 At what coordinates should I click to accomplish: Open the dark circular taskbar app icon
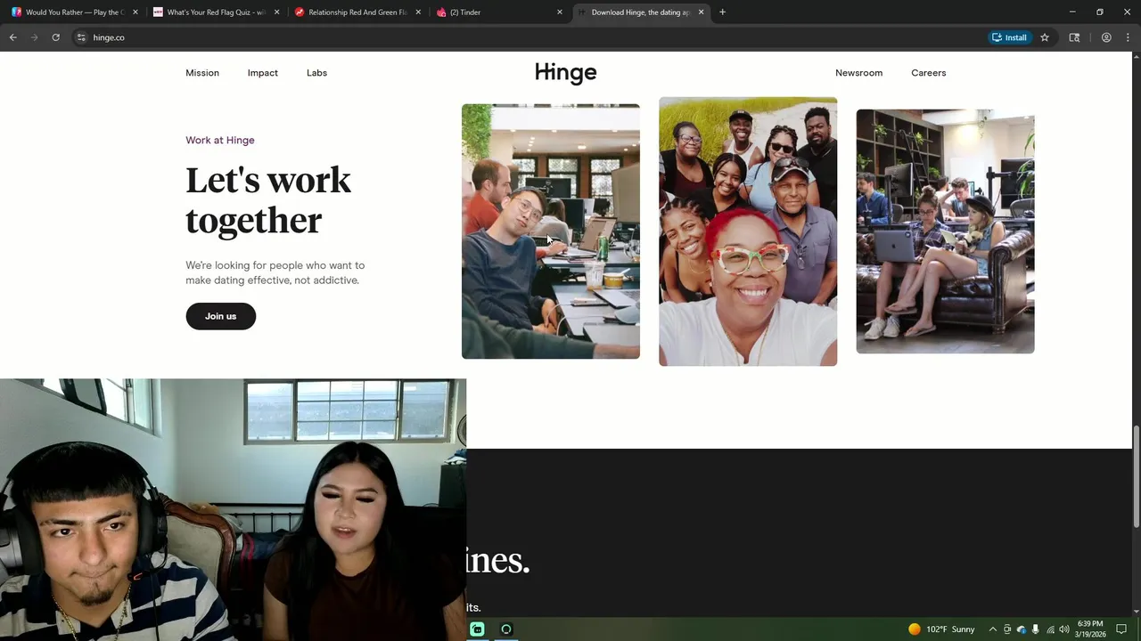506,629
